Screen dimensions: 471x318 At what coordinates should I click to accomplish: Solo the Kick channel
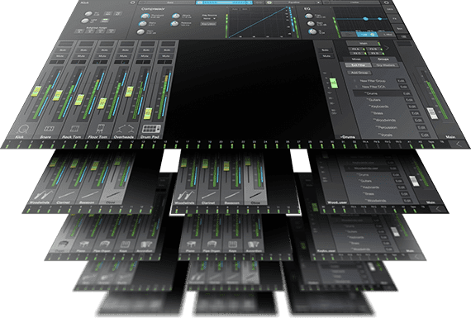coord(63,50)
